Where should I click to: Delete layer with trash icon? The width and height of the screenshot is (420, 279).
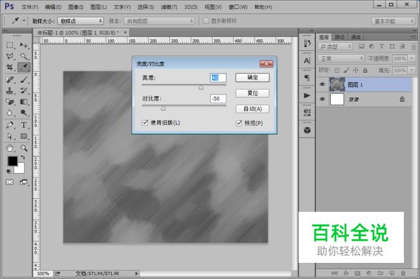[x=403, y=273]
